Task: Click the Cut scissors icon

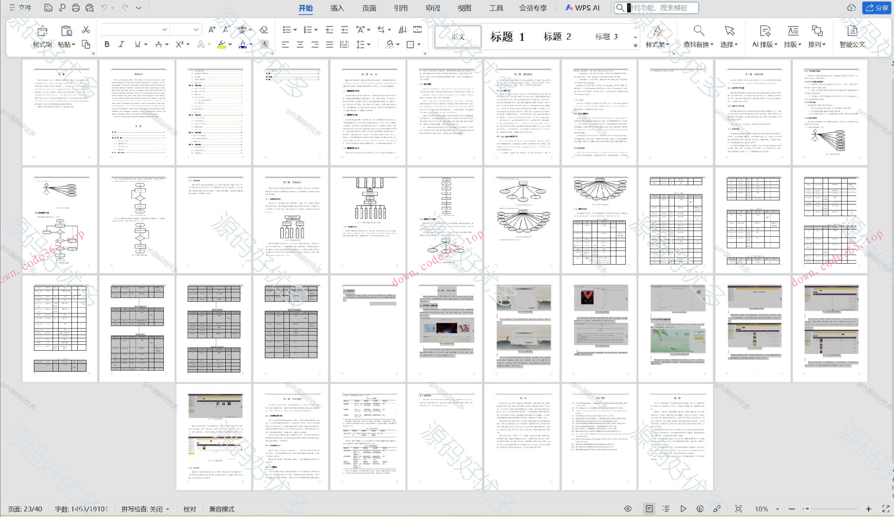Action: 86,30
